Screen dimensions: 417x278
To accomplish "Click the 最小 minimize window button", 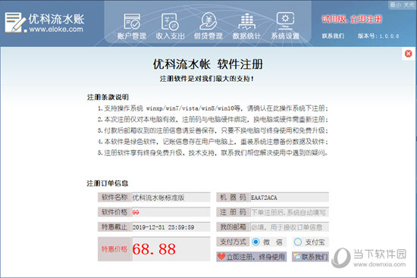I will click(x=396, y=5).
